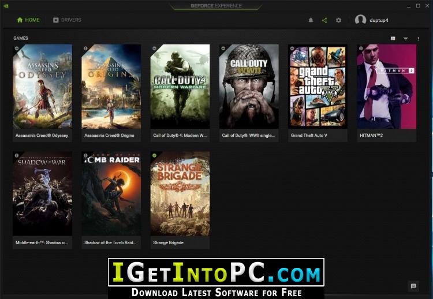
Task: Open Shadow of the Tomb Raider cover
Action: coord(111,193)
